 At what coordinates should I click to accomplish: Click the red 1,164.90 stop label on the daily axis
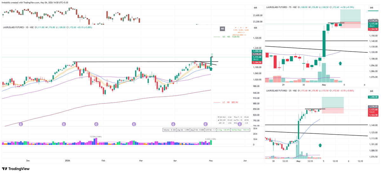pos(257,63)
